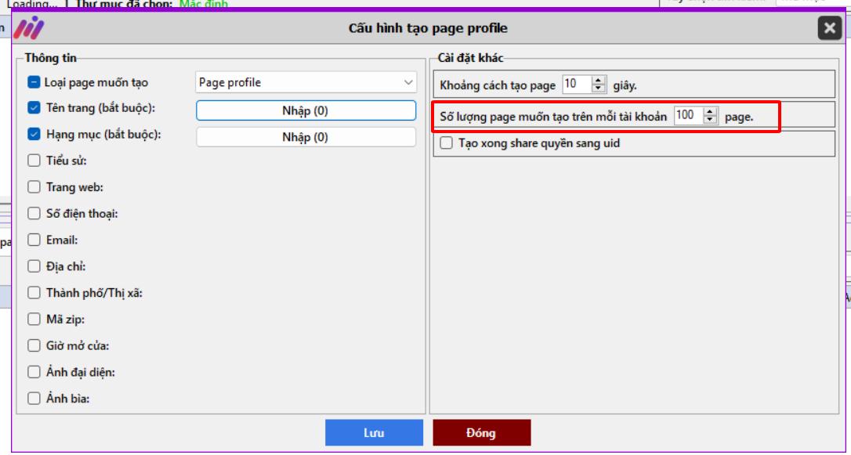Screen dimensions: 851x455
Task: Click the dark red 'Đóng' button
Action: (481, 433)
